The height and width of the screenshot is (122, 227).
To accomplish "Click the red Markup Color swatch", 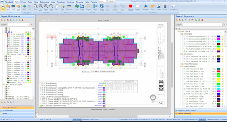I will [x=131, y=6].
